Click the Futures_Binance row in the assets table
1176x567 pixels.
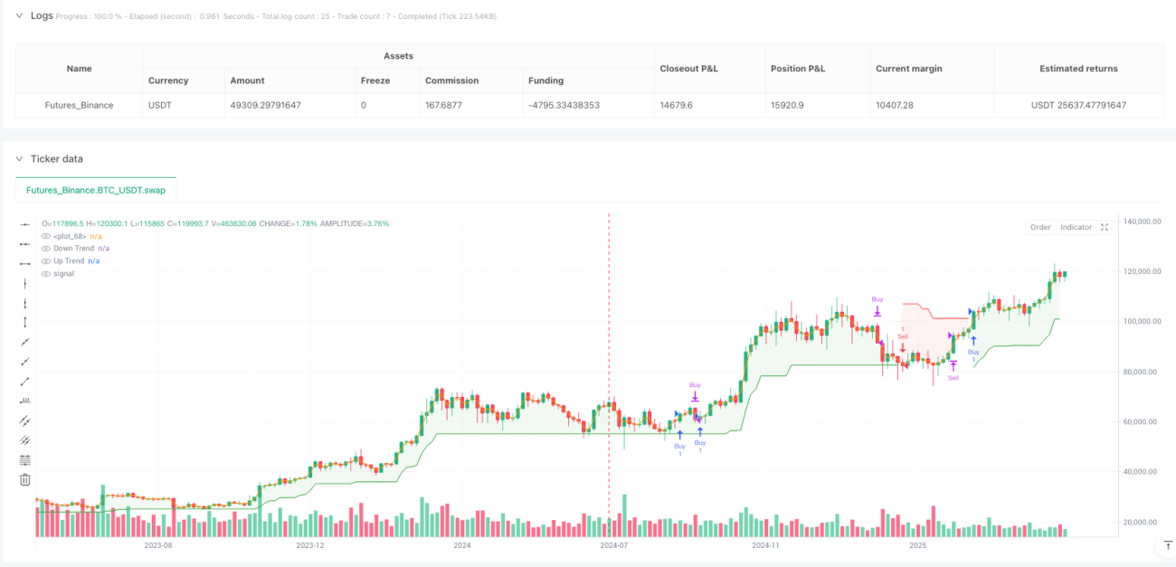click(590, 105)
